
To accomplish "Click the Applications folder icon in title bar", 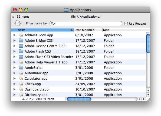I will click(x=66, y=10).
